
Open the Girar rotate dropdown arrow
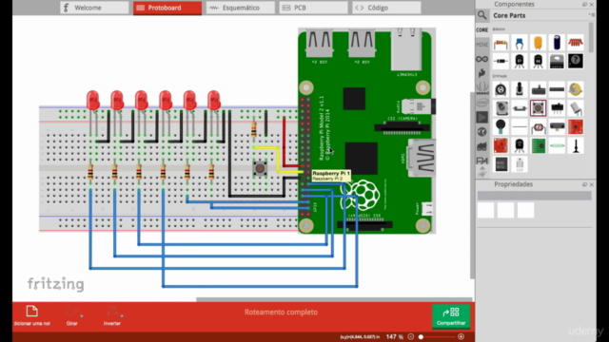(x=82, y=316)
